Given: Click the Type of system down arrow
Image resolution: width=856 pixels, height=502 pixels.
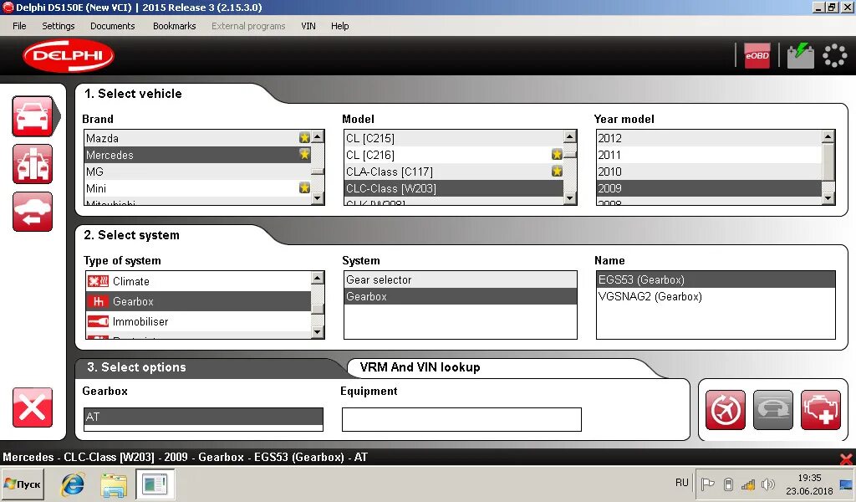Looking at the screenshot, I should [318, 331].
